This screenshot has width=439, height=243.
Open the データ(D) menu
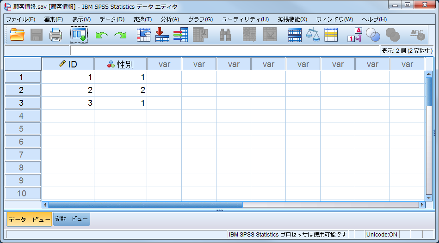112,19
